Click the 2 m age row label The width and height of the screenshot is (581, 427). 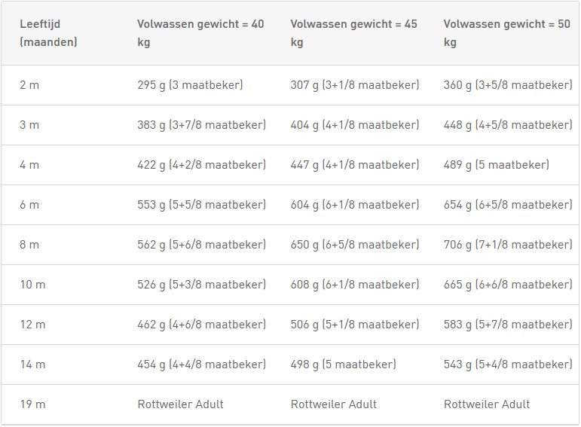click(29, 85)
